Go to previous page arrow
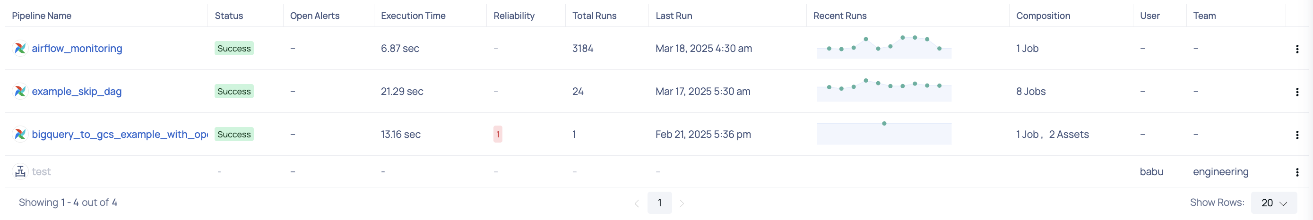The image size is (1313, 220). tap(637, 203)
